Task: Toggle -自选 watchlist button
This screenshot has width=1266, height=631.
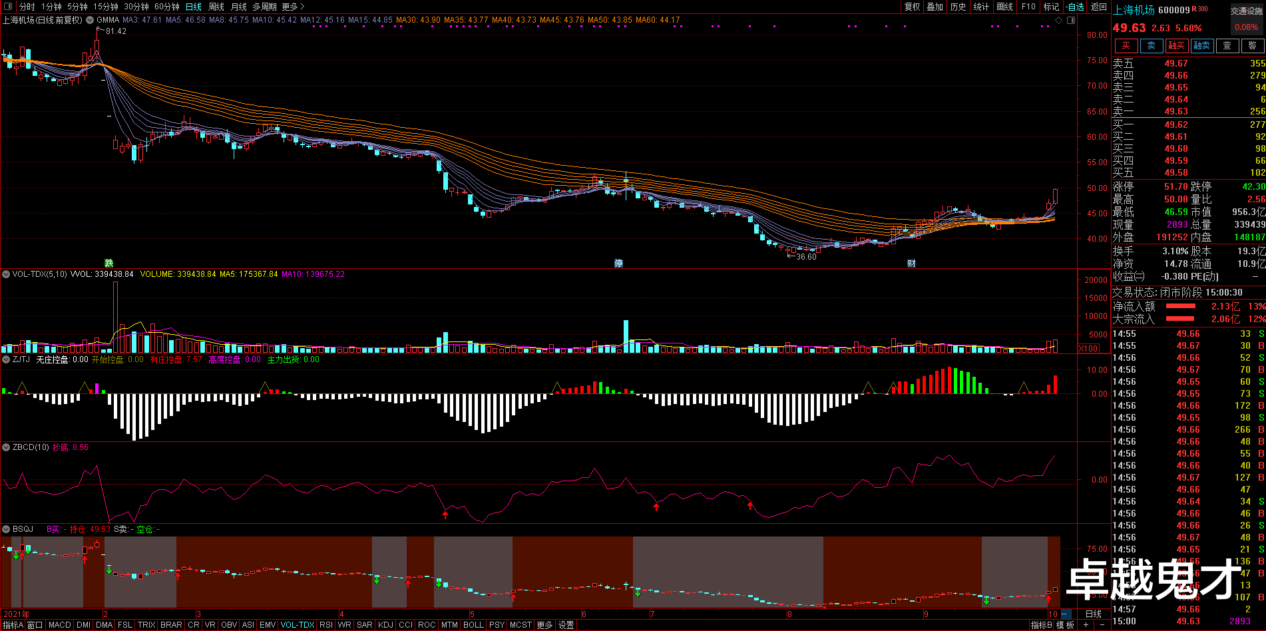Action: [x=1075, y=7]
